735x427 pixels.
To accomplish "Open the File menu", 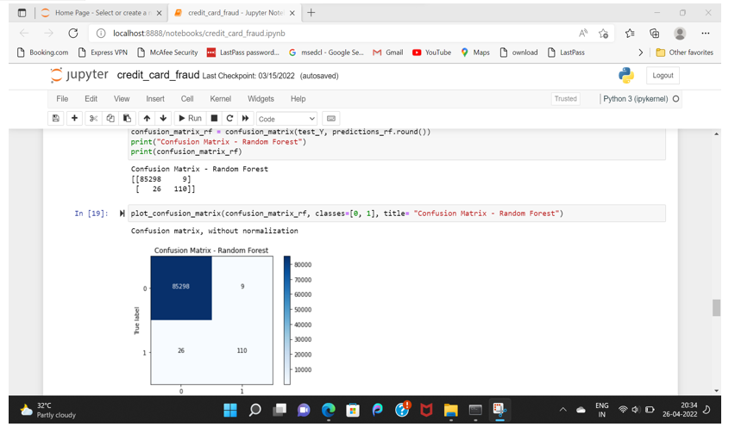I will pos(62,99).
